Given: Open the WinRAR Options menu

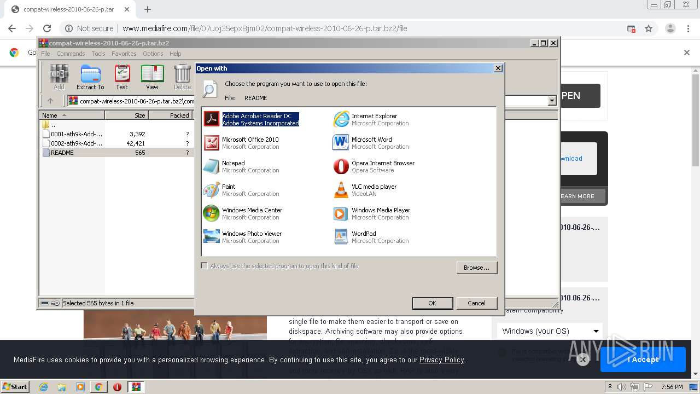Looking at the screenshot, I should 153,54.
